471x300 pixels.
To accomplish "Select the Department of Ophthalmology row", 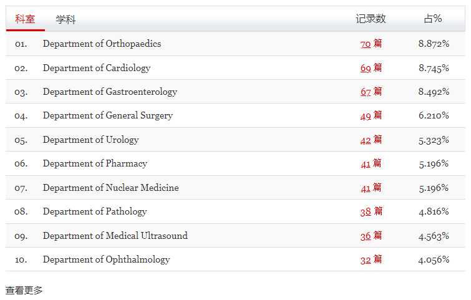I will pyautogui.click(x=236, y=259).
